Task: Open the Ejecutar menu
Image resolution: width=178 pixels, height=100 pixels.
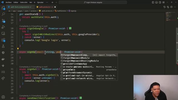Action: point(40,2)
